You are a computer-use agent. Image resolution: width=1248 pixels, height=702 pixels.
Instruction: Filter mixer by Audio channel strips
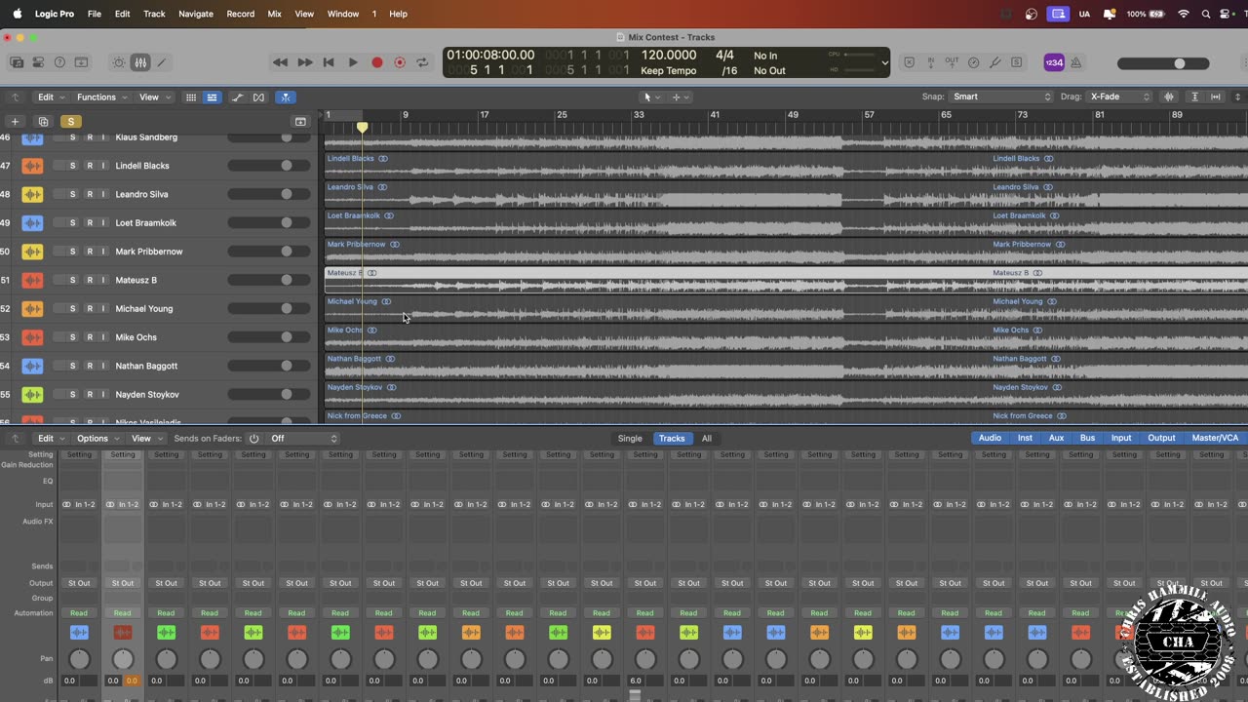[x=990, y=438]
